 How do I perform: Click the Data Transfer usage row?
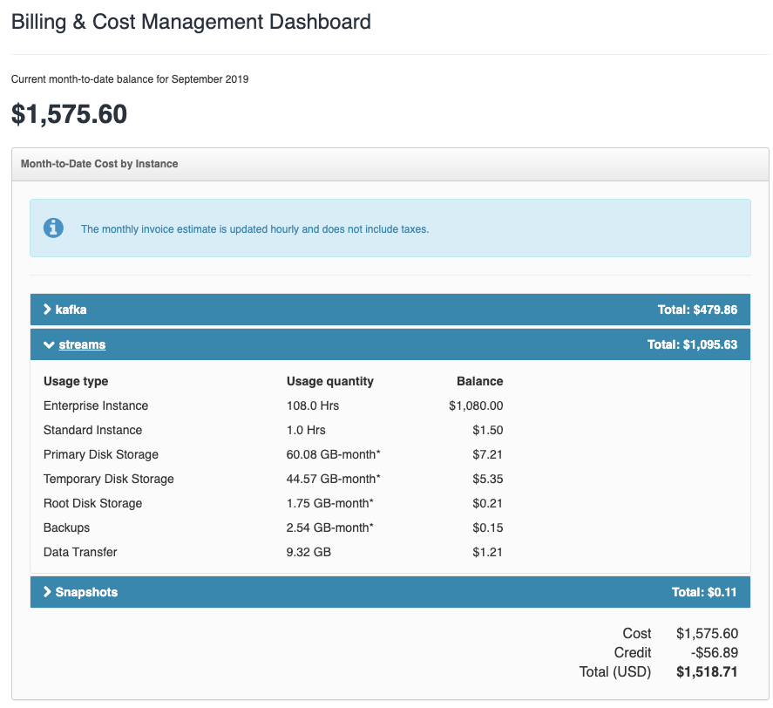(273, 552)
